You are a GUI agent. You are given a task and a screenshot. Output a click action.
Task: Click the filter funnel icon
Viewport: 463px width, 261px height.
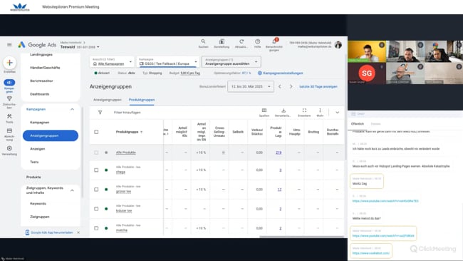pos(100,113)
